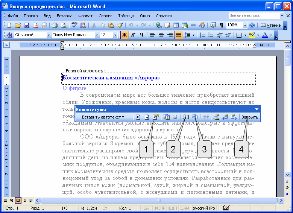The height and width of the screenshot is (213, 293).
Task: Open the borders dropdown arrow
Action: tap(245, 35)
